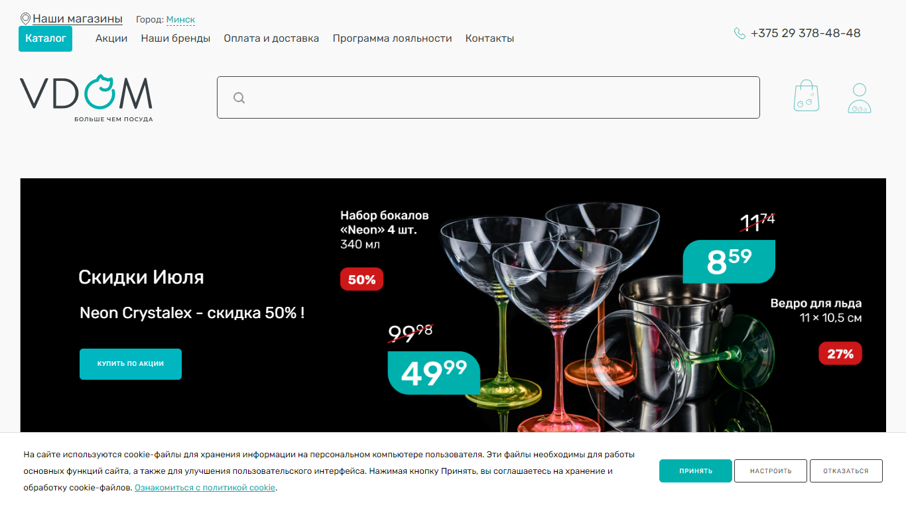
Task: Click the magnifier search icon
Action: 239,98
